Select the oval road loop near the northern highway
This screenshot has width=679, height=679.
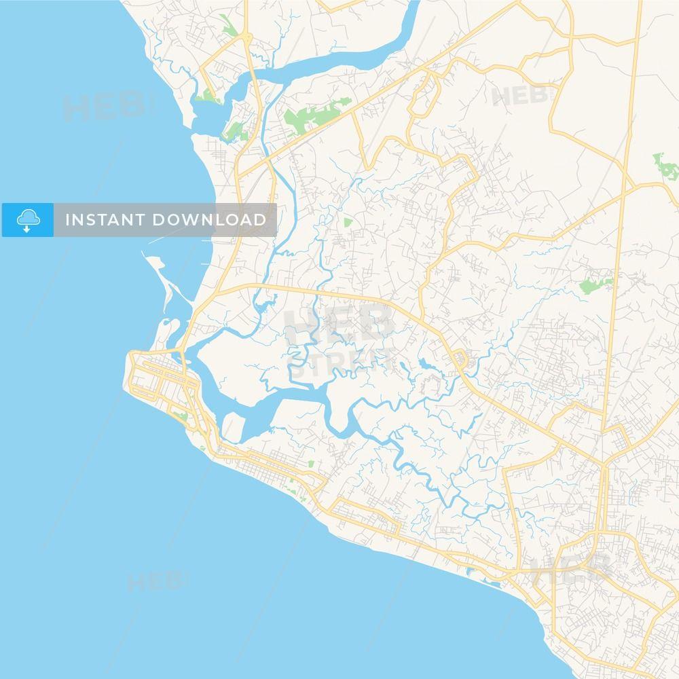[423, 95]
